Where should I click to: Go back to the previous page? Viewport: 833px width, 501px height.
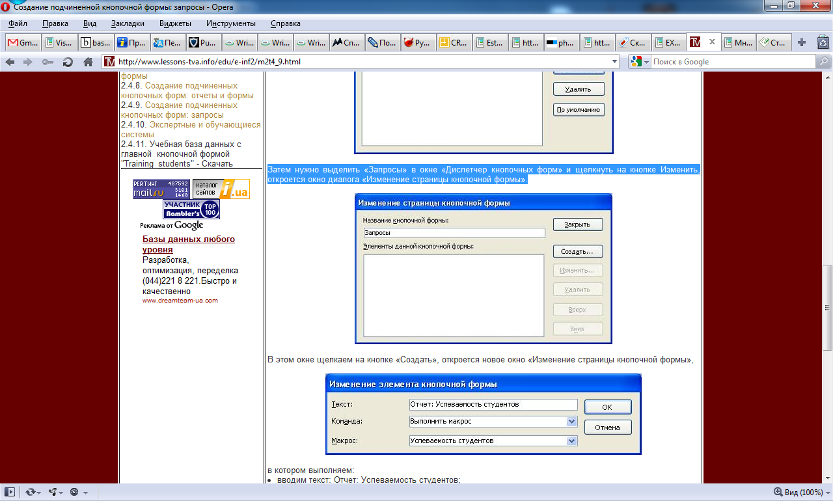(10, 62)
